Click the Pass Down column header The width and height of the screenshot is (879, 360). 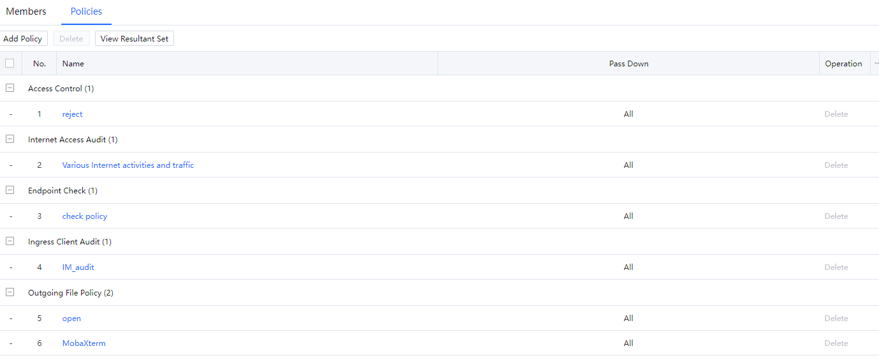pyautogui.click(x=628, y=64)
